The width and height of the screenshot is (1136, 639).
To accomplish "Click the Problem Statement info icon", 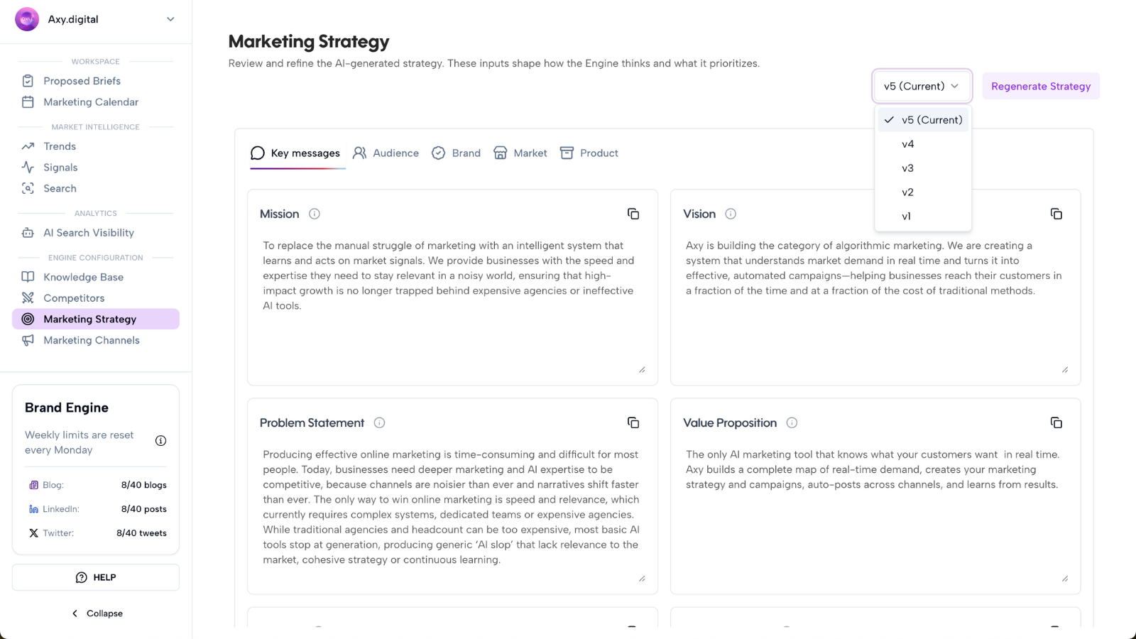I will 380,422.
